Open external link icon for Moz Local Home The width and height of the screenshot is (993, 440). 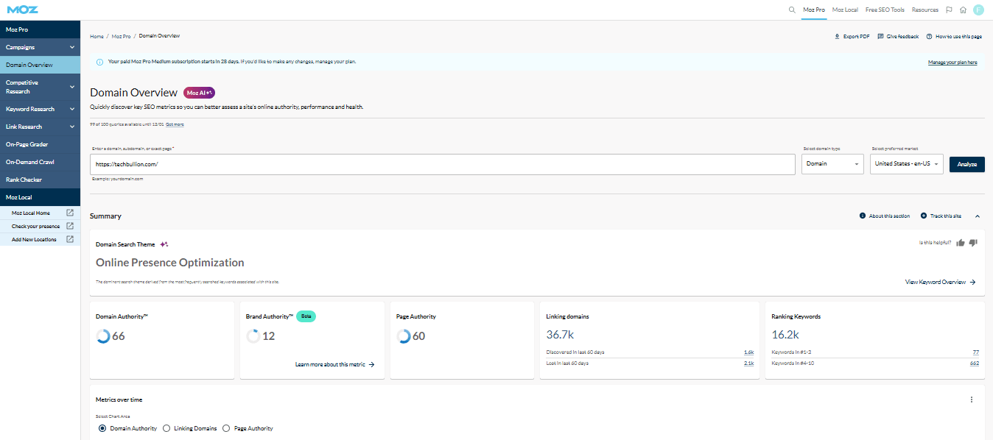point(70,213)
